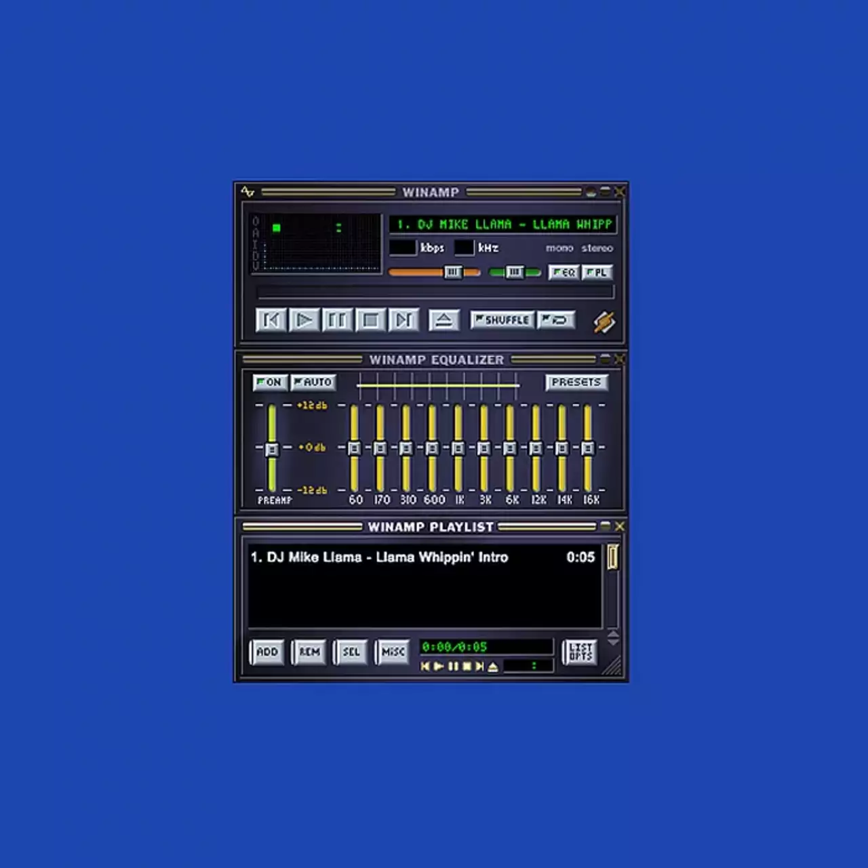Image resolution: width=868 pixels, height=868 pixels.
Task: Select playlist track DJ Mike Llama - Llama Whippin' Intro
Action: coord(422,557)
